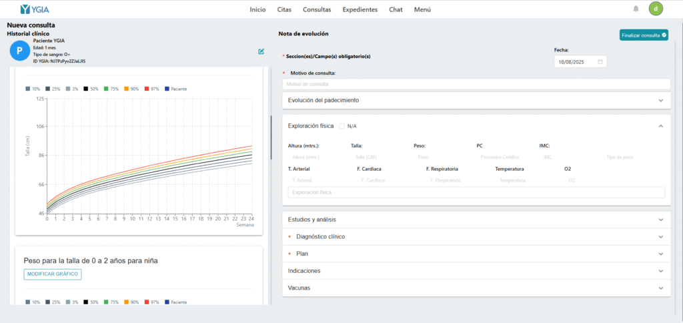Click the Peso input field
Screen dimensions: 683x323
click(443, 157)
